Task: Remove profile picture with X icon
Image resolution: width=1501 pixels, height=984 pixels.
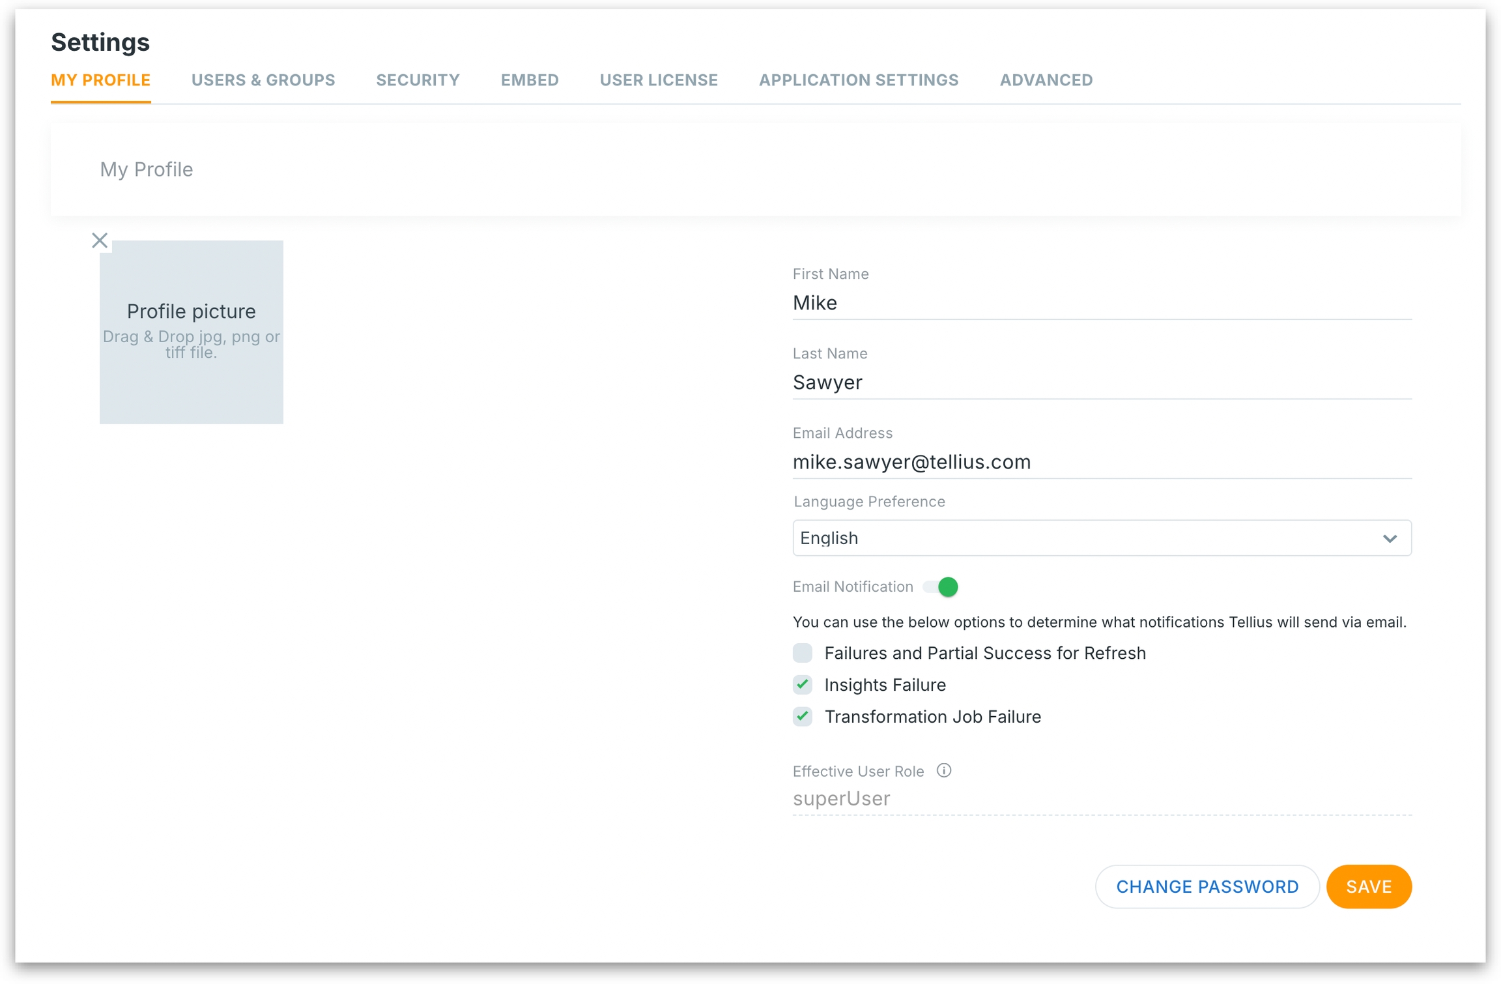Action: (100, 240)
